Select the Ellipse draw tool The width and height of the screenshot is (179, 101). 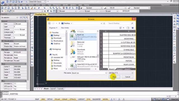32,42
